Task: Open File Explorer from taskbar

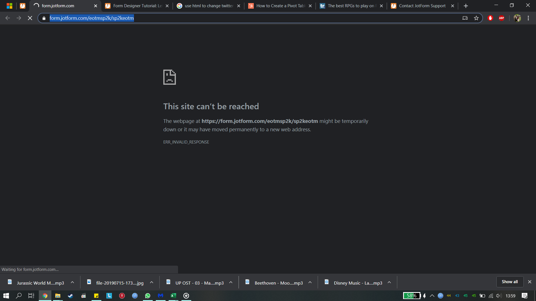Action: tap(58, 296)
